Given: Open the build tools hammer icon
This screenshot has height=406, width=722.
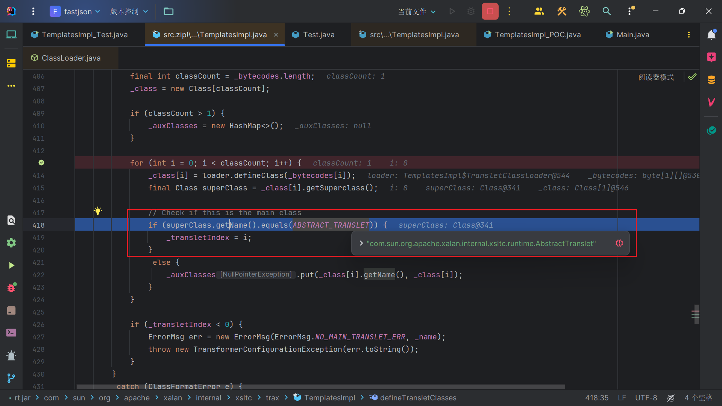Looking at the screenshot, I should (561, 12).
